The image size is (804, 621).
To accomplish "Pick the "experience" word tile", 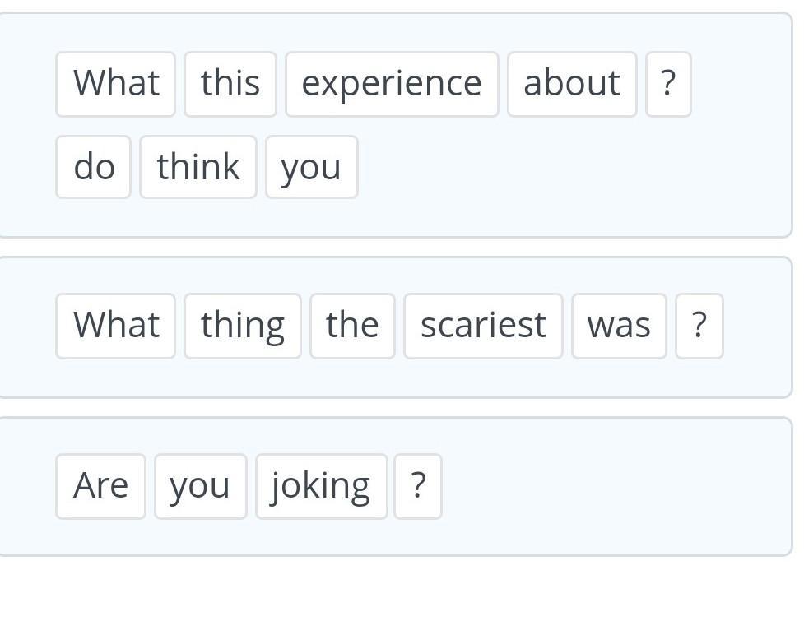I will pyautogui.click(x=392, y=84).
